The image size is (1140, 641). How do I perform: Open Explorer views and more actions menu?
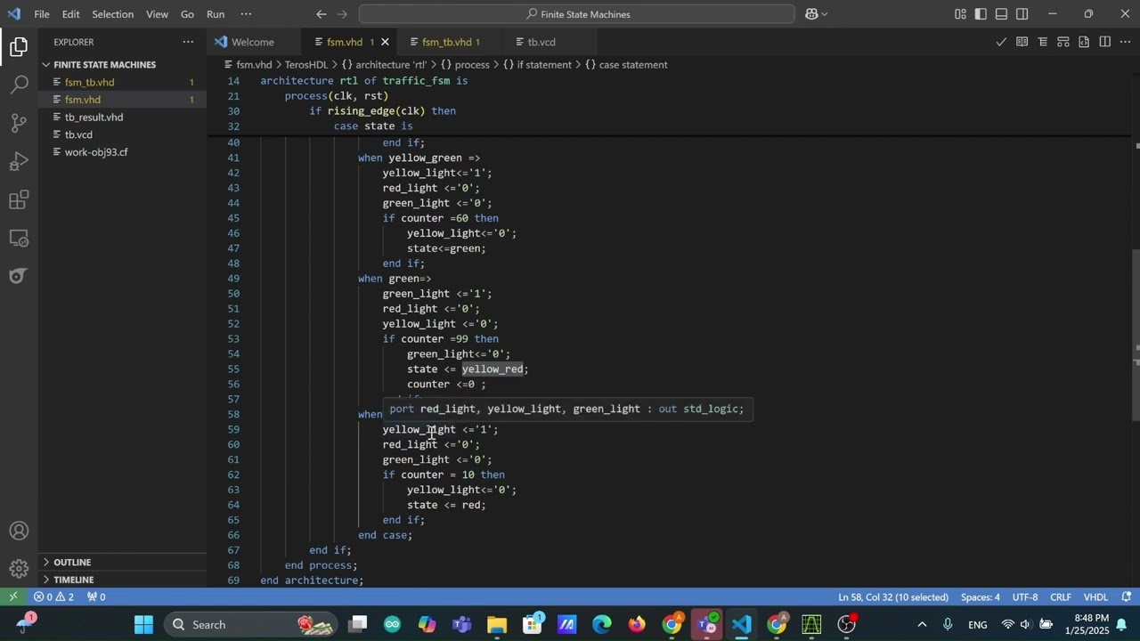[188, 42]
